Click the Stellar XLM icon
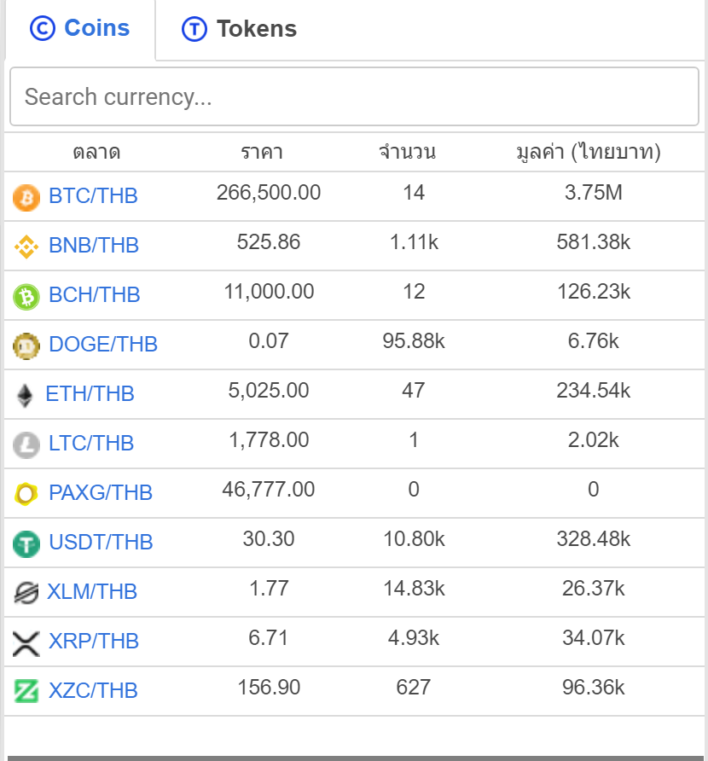Viewport: 708px width, 761px height. 26,593
